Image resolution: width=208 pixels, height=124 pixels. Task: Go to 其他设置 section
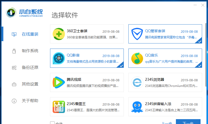tap(30, 84)
